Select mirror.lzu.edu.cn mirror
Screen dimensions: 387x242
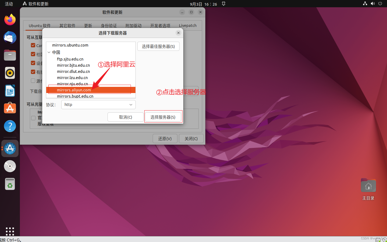pyautogui.click(x=91, y=78)
